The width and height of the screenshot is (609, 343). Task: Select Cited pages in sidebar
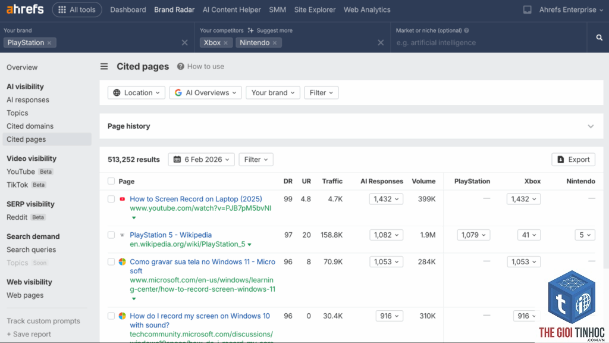[x=46, y=139]
